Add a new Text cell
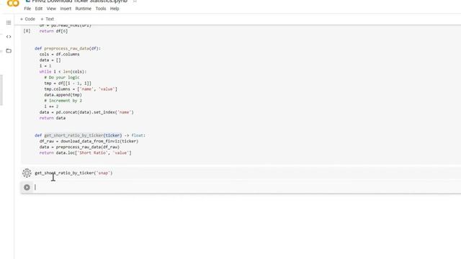The width and height of the screenshot is (461, 259). coord(47,19)
